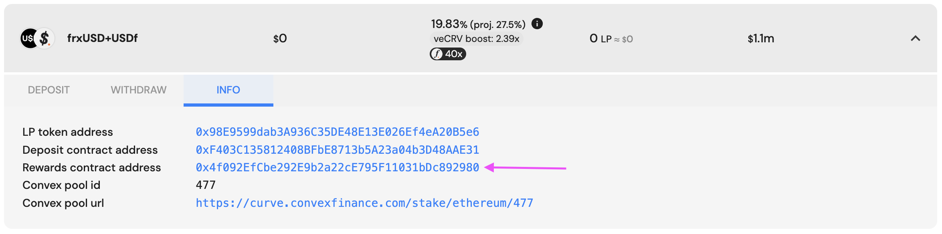Click the $1.1m TVL value
Screen dimensions: 942x234
[x=760, y=39]
